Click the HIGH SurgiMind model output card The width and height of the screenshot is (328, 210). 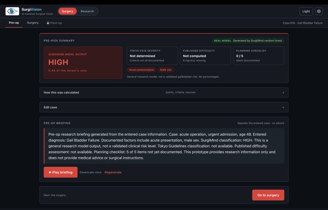click(83, 63)
